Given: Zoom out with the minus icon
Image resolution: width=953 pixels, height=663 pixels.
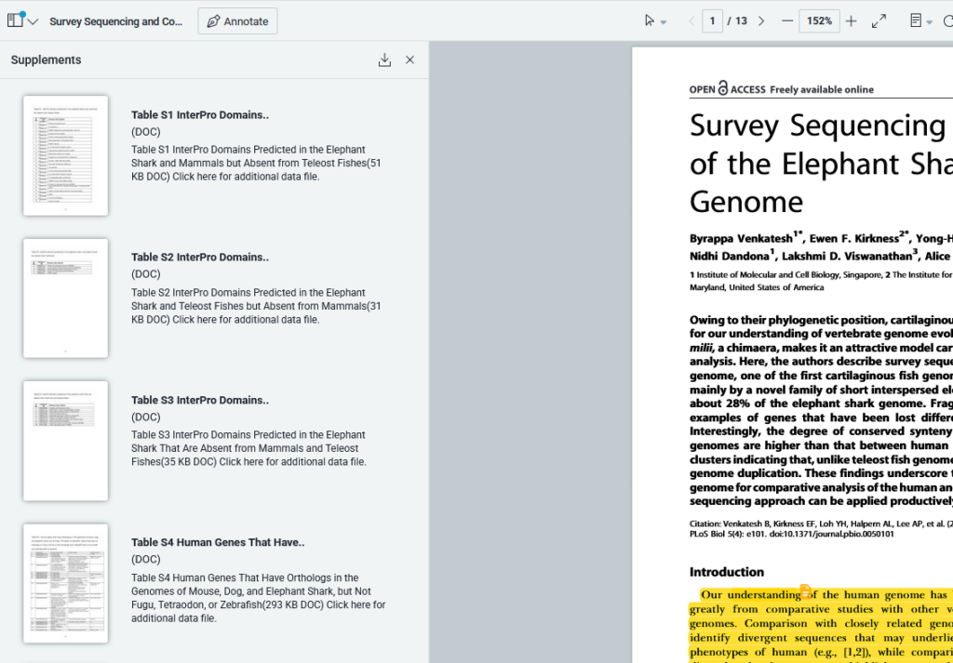Looking at the screenshot, I should pos(787,21).
